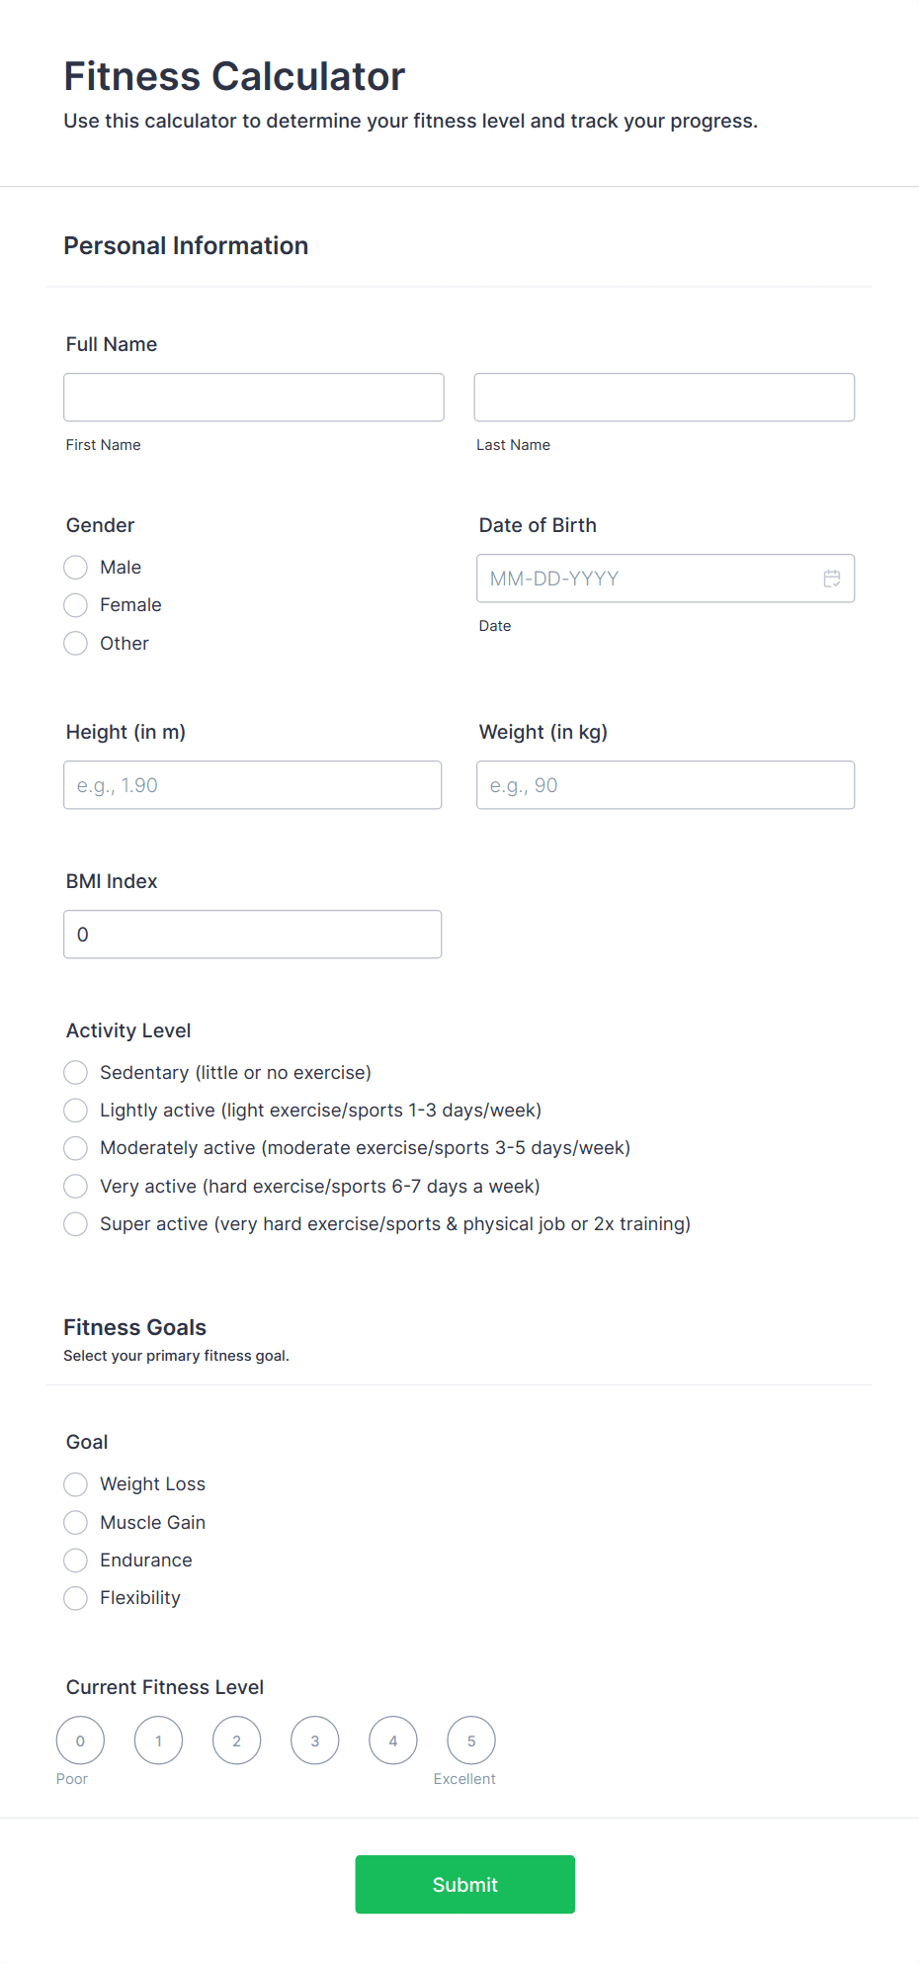
Task: Select Moderately active option
Action: pos(76,1148)
